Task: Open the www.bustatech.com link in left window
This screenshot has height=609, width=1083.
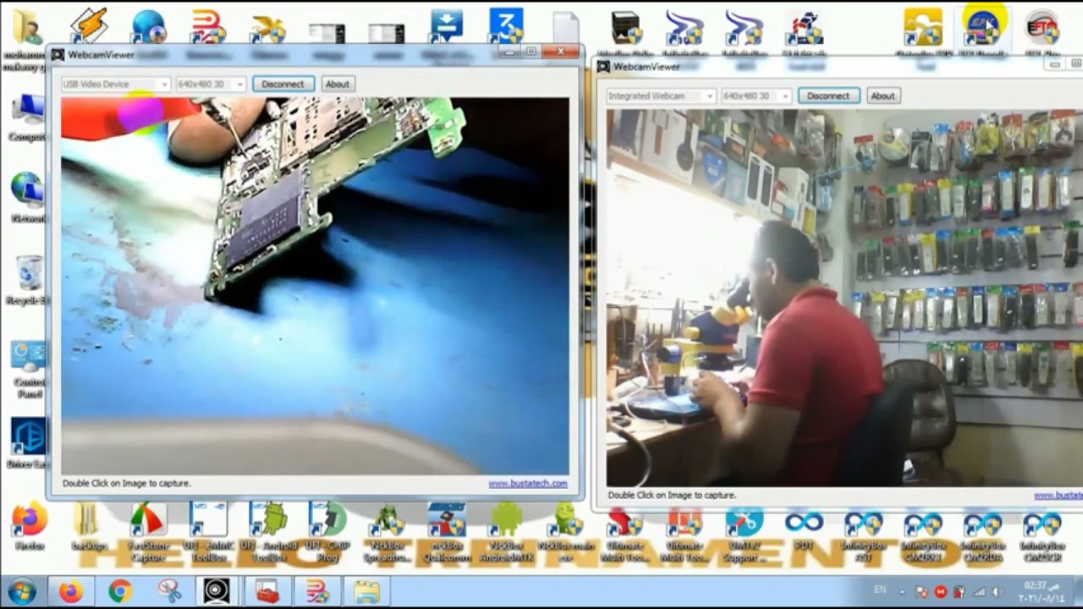Action: [527, 484]
